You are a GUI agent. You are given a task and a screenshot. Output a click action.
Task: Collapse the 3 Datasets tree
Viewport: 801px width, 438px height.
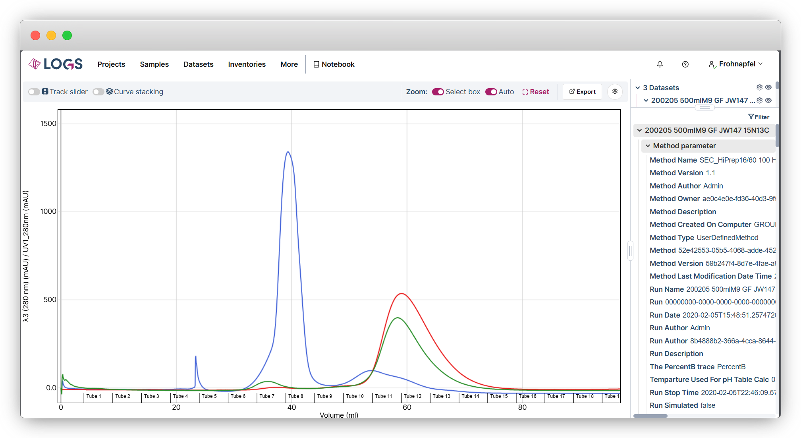pos(638,88)
